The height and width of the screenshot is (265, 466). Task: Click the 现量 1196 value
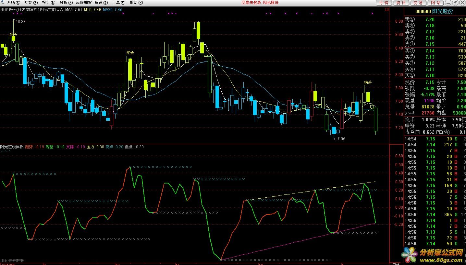tap(429, 101)
